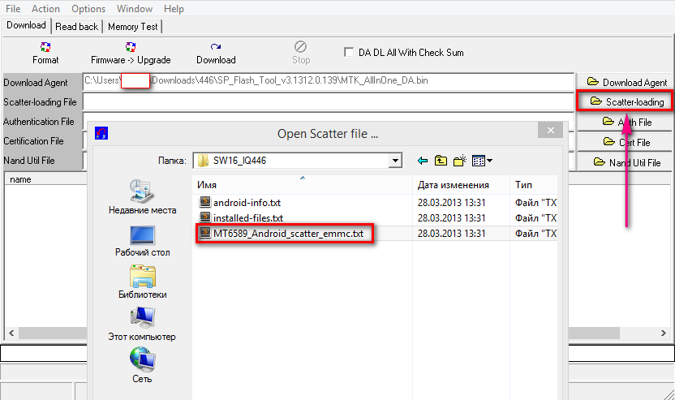This screenshot has width=675, height=400.
Task: Click the Cert File button
Action: pyautogui.click(x=625, y=142)
